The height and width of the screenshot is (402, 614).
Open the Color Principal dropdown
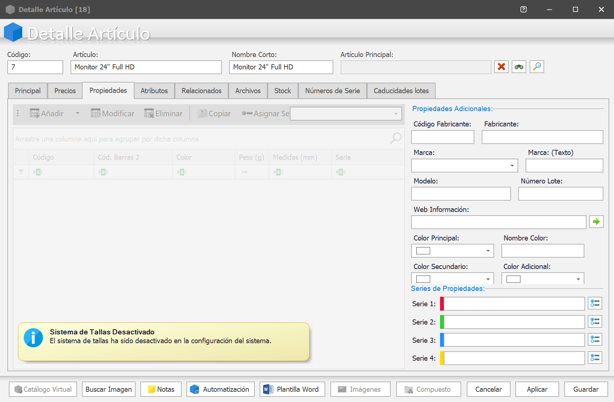[x=488, y=251]
